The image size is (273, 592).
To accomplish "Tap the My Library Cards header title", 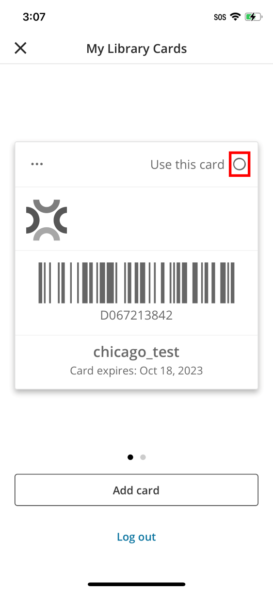I will (x=136, y=49).
